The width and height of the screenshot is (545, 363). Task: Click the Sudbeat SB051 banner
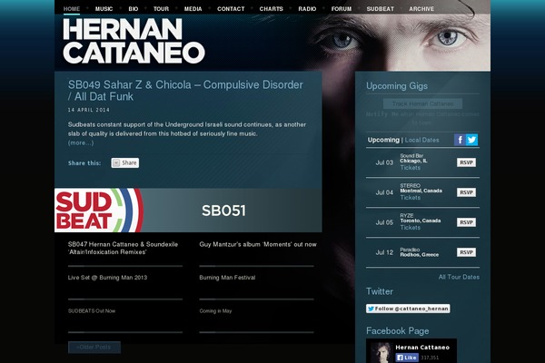(x=188, y=211)
